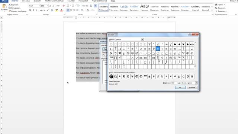
Task: Switch to the РЕЦЕНЗИРОВАНИЕ ribbon tab
Action: (99, 1)
